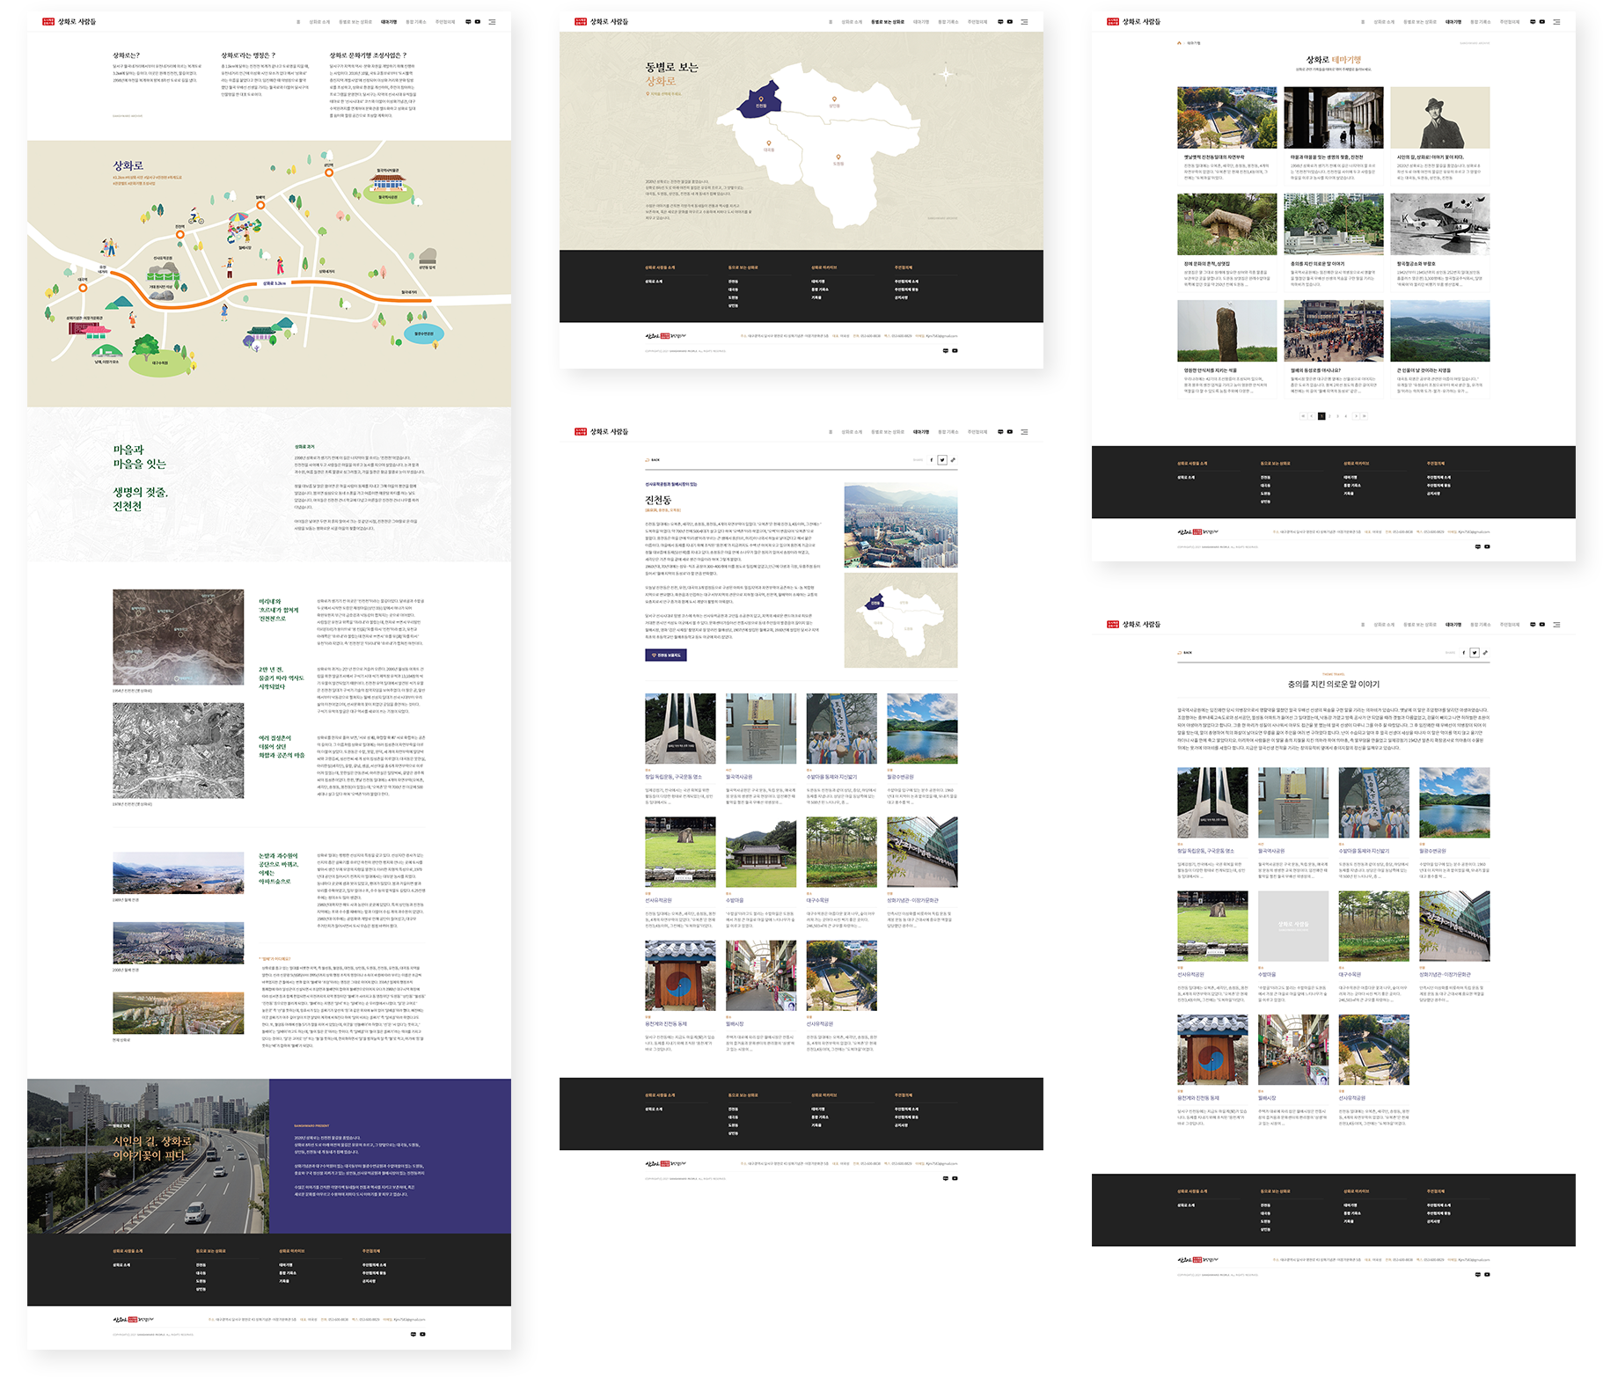Click 동별로 보는 상화로 nav item on map page
The image size is (1603, 1377).
pyautogui.click(x=887, y=22)
